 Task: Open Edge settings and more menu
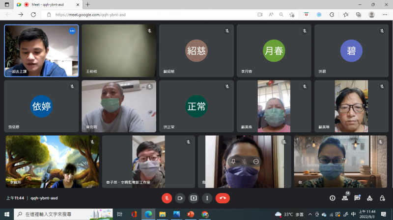(x=384, y=15)
